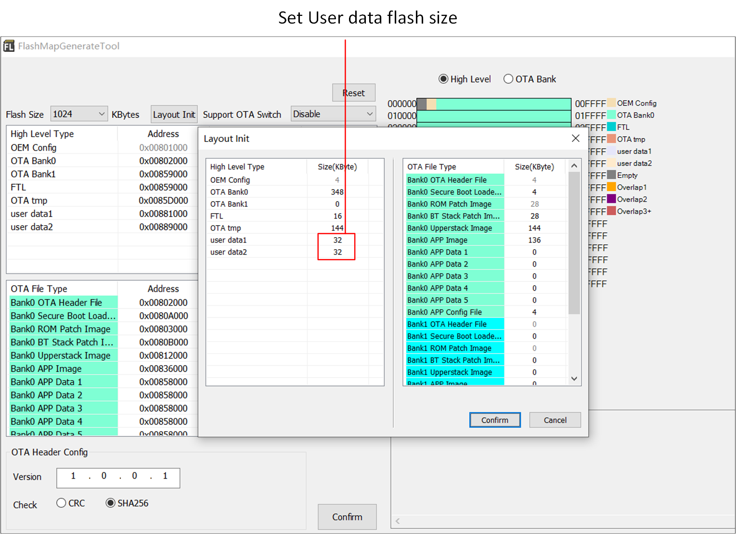Select the High Level radio button
This screenshot has height=534, width=736.
tap(443, 79)
